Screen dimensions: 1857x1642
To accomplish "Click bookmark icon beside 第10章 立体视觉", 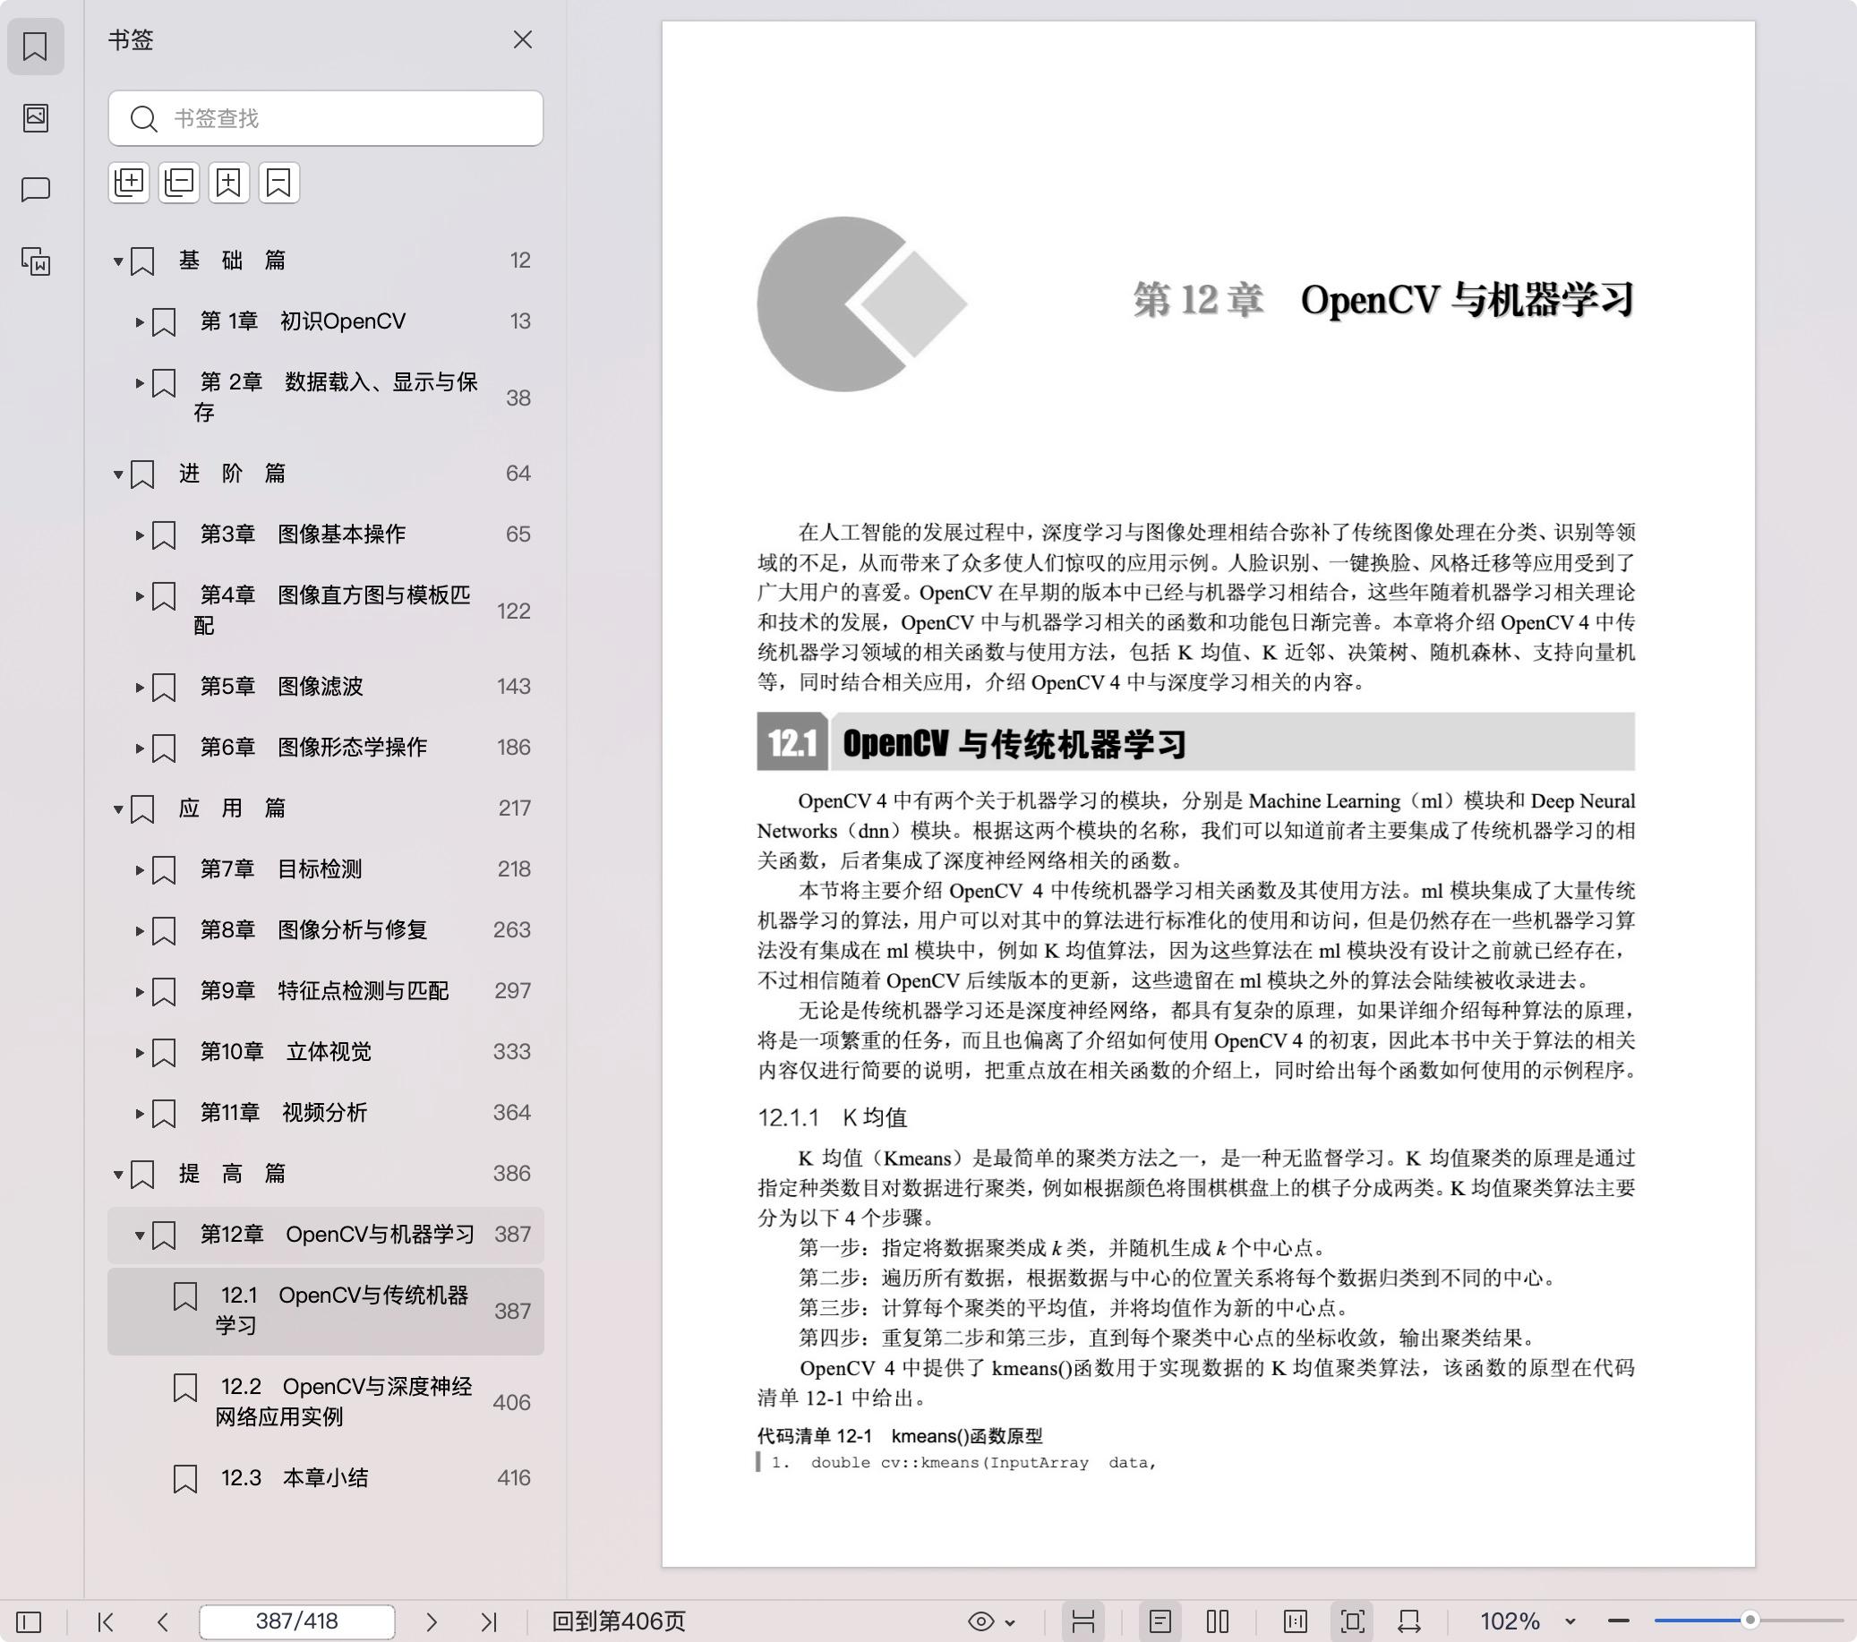I will tap(164, 1052).
